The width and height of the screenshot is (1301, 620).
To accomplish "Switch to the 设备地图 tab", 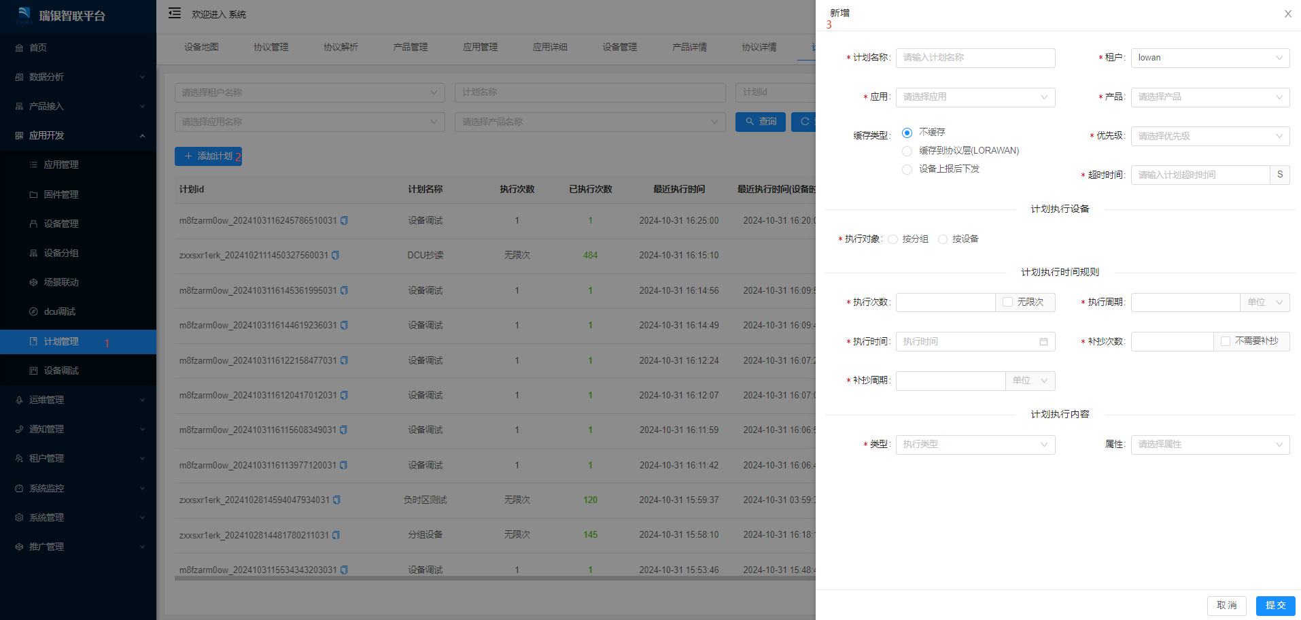I will pyautogui.click(x=201, y=47).
